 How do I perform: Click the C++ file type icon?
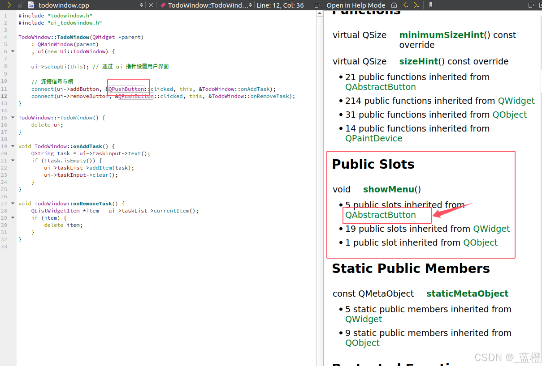tap(31, 5)
